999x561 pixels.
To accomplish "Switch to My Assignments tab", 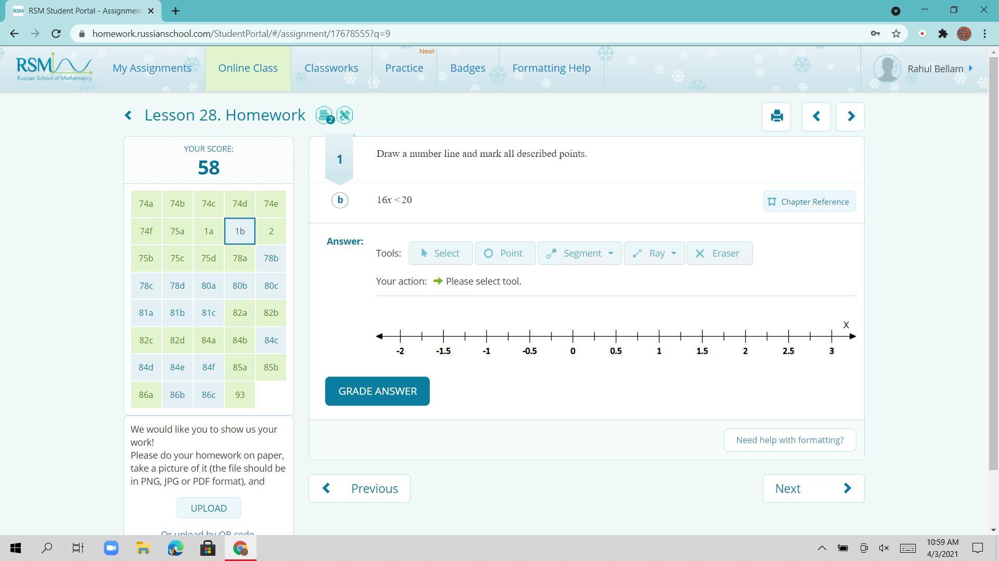I will click(152, 69).
